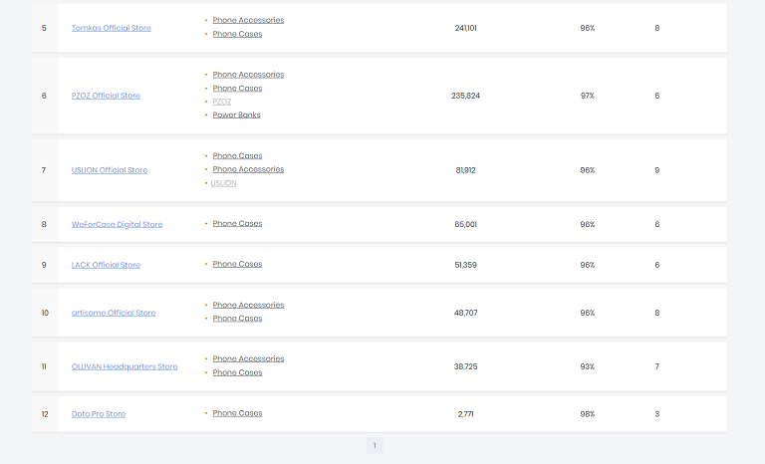The width and height of the screenshot is (765, 464).
Task: Go to the artisome Official Store
Action: pyautogui.click(x=114, y=313)
